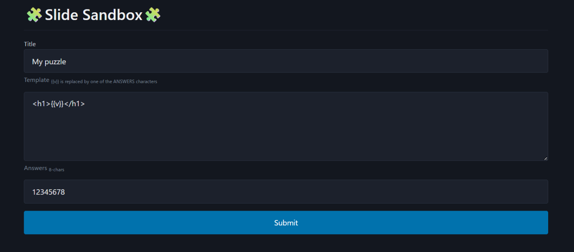
Task: Click the Template field label
Action: [x=36, y=80]
